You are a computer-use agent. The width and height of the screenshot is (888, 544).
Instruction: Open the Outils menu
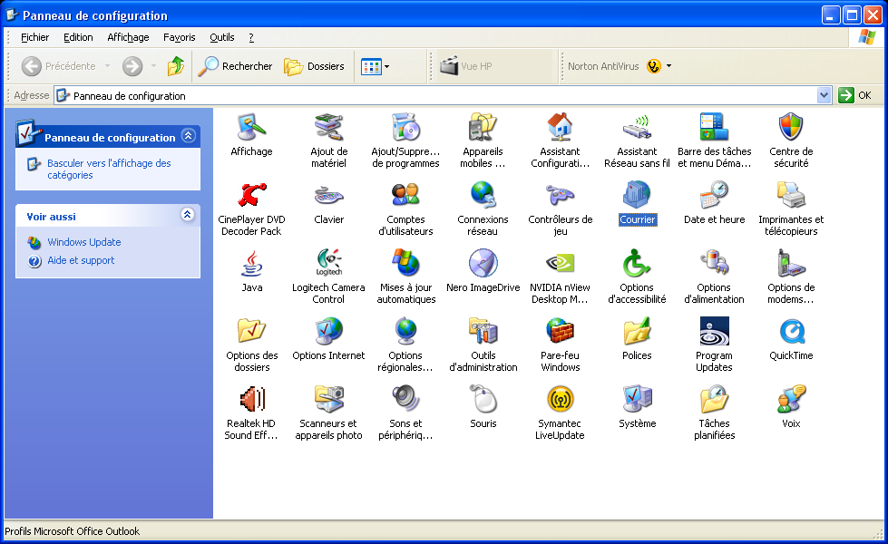pyautogui.click(x=222, y=37)
